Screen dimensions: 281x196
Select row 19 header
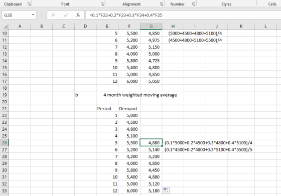pyautogui.click(x=5, y=95)
